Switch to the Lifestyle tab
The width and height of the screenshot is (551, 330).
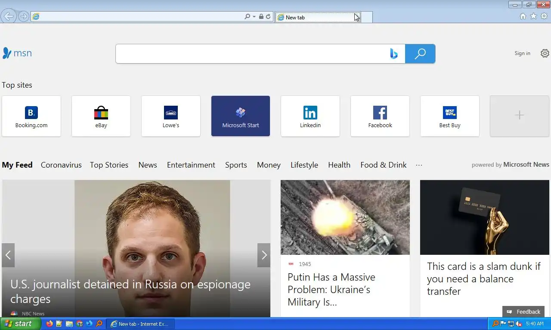pos(304,165)
